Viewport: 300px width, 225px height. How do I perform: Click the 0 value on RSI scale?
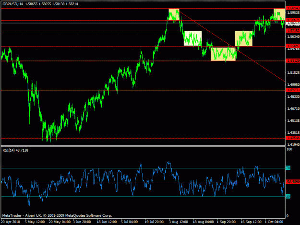[287, 216]
